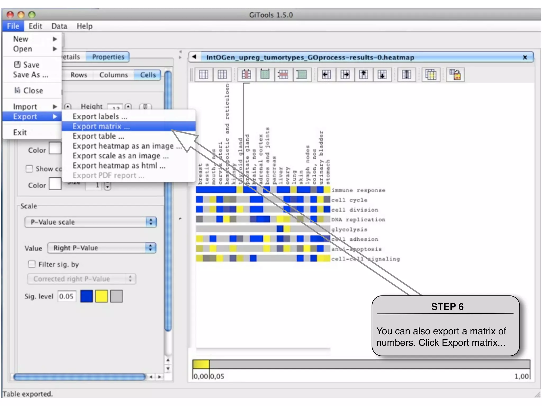The image size is (542, 406).
Task: Switch to the Properties tab
Action: coord(108,57)
